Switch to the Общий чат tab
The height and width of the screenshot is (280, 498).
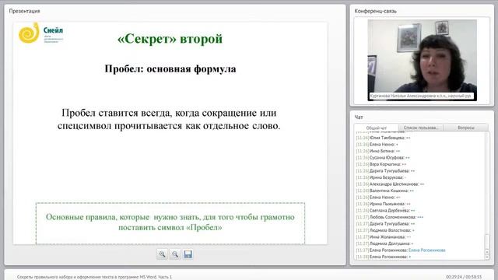[x=377, y=128]
